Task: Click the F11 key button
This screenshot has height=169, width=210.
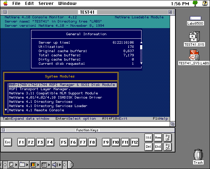Action: [125, 142]
